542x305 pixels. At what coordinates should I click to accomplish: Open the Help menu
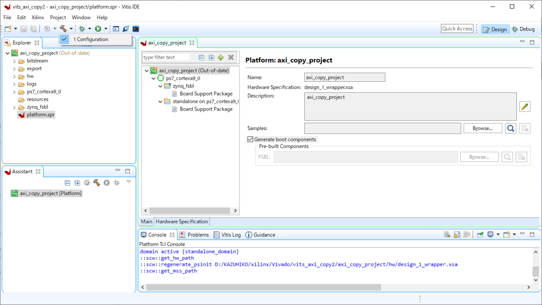pos(102,18)
